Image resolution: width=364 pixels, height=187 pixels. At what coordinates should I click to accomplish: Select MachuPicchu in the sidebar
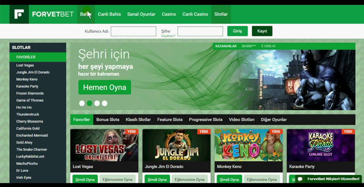click(x=27, y=163)
